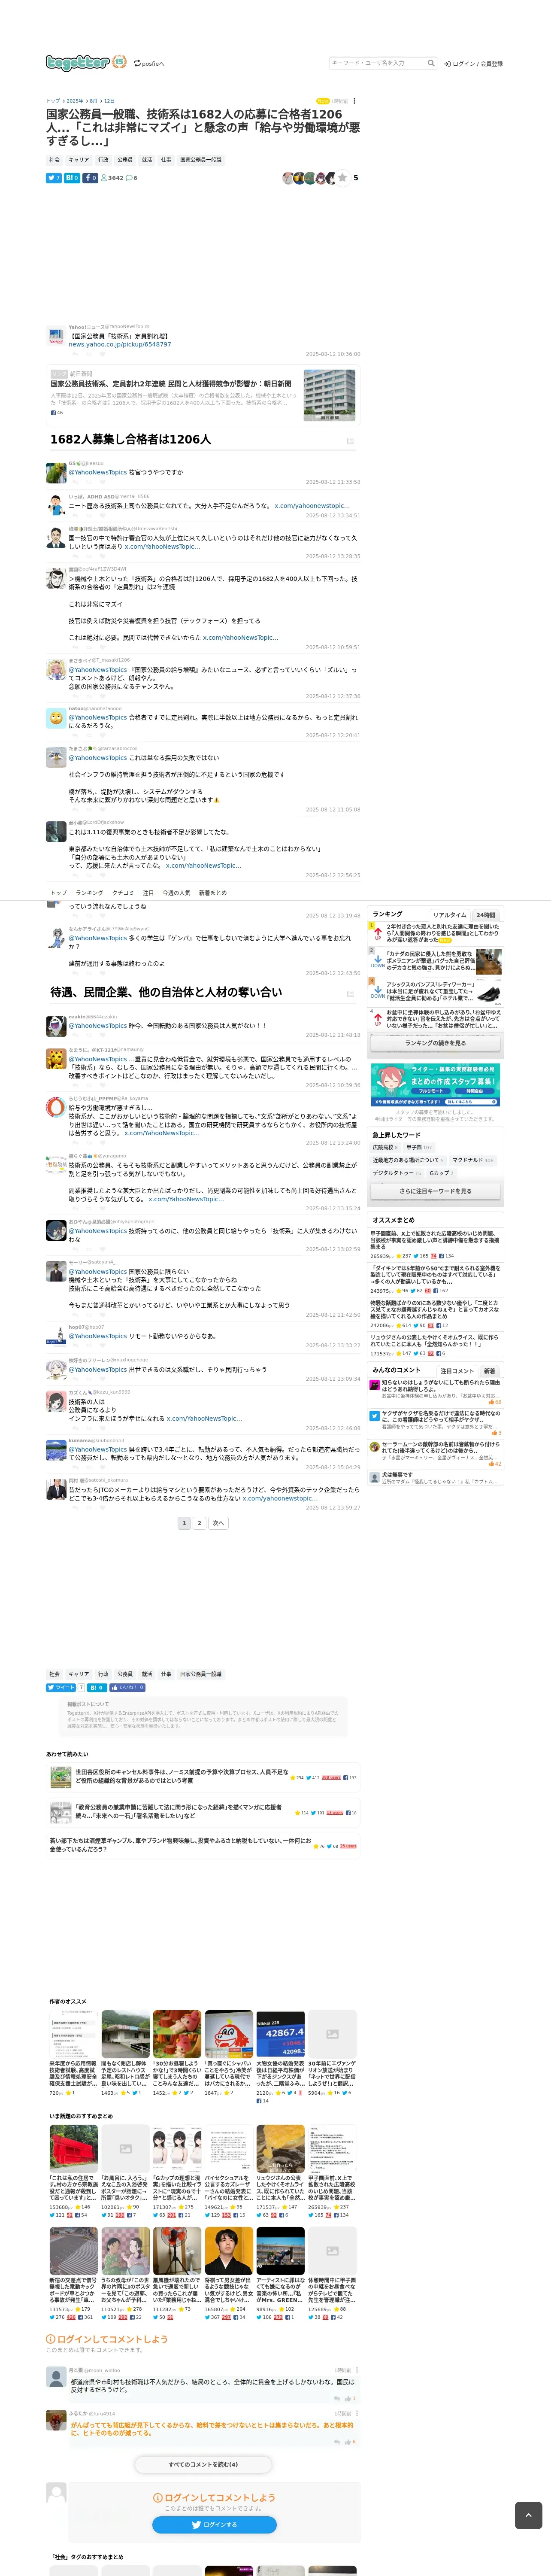Image resolution: width=551 pixels, height=2576 pixels.
Task: Select the 広陵高校 trending word
Action: (386, 1147)
